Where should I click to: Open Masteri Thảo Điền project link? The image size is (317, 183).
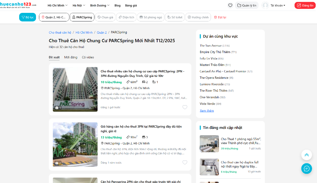click(215, 65)
